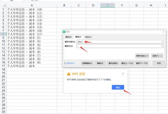
Task: Select cell with 个人年终总结 - 副本 (6)
Action: 32,52
